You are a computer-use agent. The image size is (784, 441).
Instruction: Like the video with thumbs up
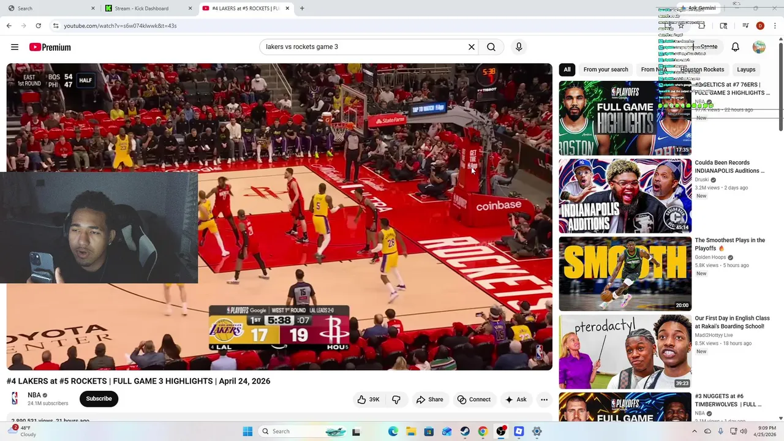(x=368, y=399)
